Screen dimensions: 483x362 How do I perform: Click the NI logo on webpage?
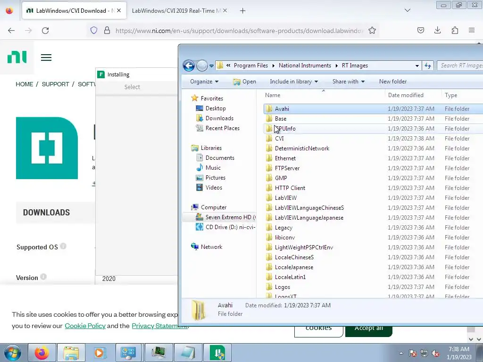point(17,57)
